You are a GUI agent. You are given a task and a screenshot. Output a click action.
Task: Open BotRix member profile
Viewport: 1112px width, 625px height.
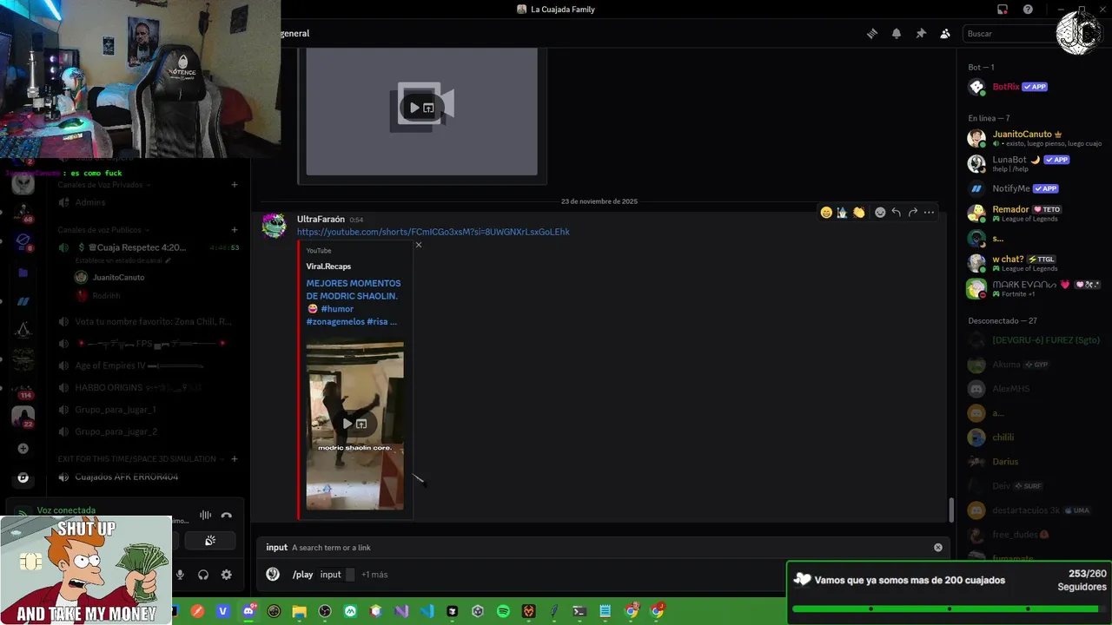tap(1034, 87)
